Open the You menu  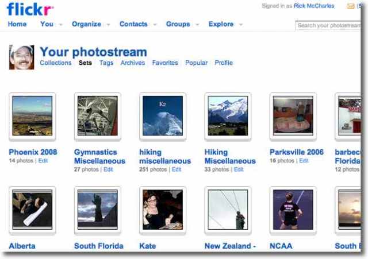click(x=47, y=24)
